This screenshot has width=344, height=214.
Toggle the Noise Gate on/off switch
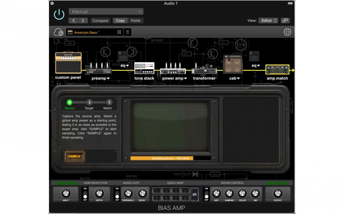click(117, 194)
